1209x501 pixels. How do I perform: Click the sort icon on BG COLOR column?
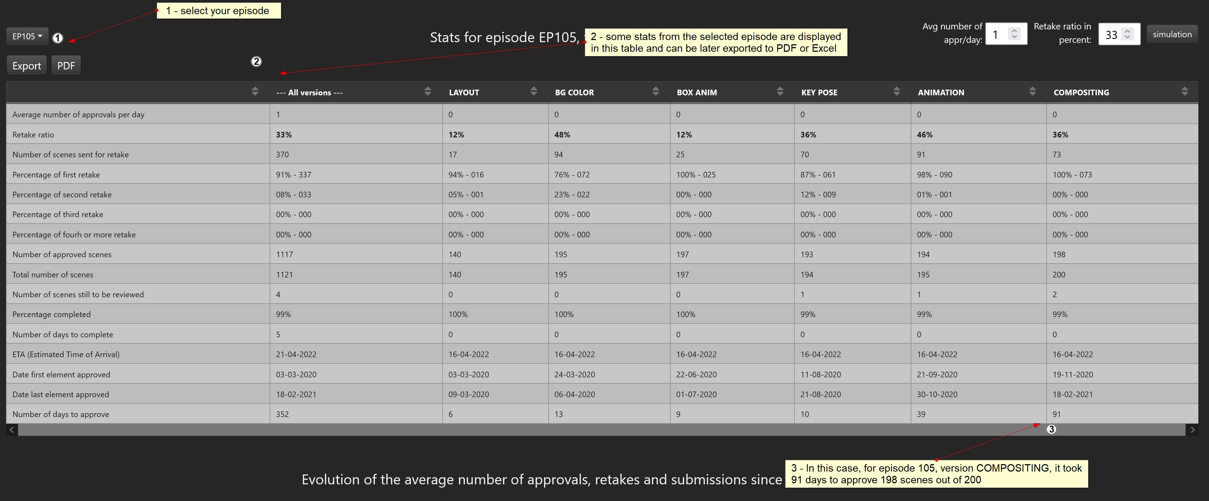pyautogui.click(x=656, y=91)
